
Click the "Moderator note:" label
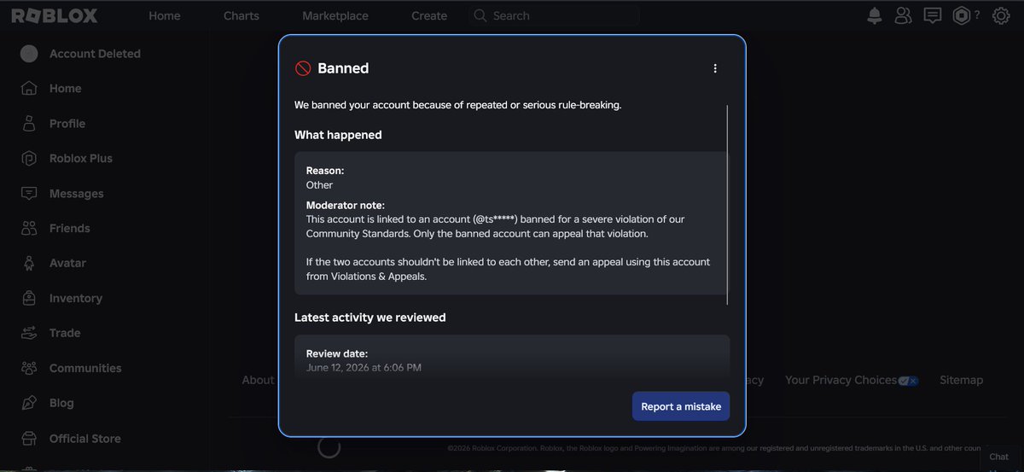pos(346,206)
